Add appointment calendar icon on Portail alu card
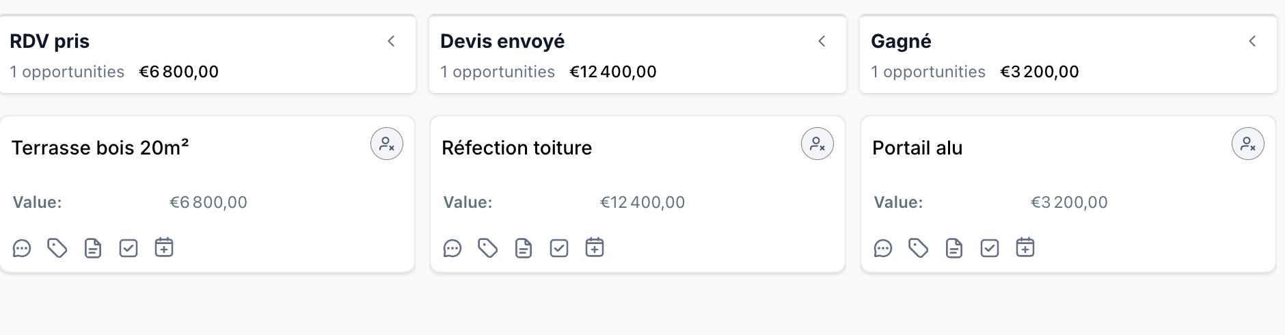Image resolution: width=1285 pixels, height=335 pixels. click(1025, 247)
